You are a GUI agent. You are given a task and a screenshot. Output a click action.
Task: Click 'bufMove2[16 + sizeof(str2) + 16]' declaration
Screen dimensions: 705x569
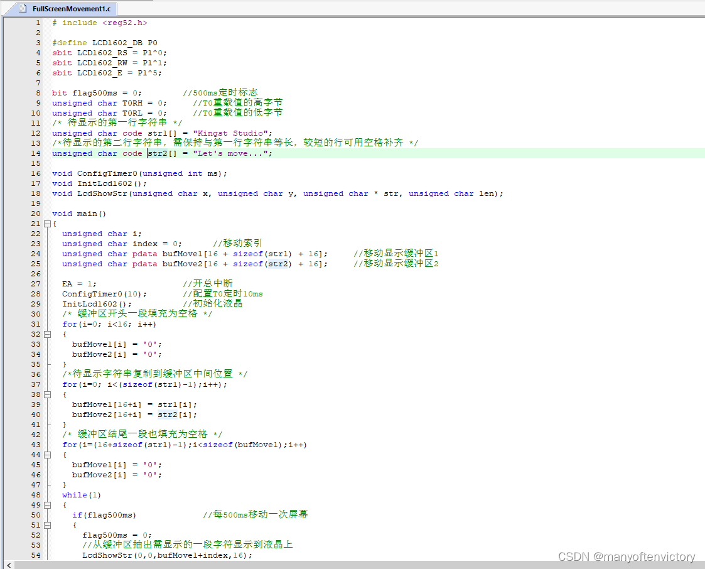[x=242, y=264]
